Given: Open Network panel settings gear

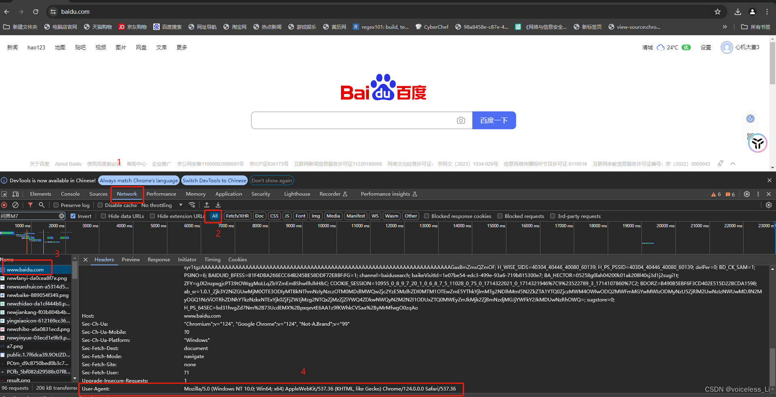Looking at the screenshot, I should coord(769,205).
